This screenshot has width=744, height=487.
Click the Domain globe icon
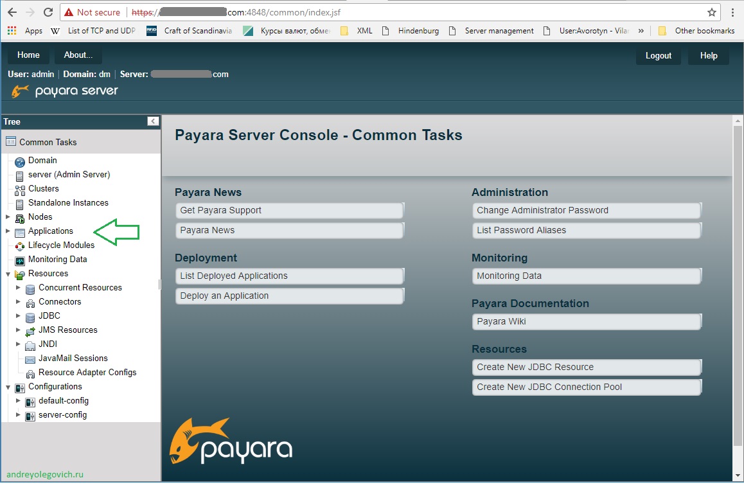pyautogui.click(x=19, y=163)
